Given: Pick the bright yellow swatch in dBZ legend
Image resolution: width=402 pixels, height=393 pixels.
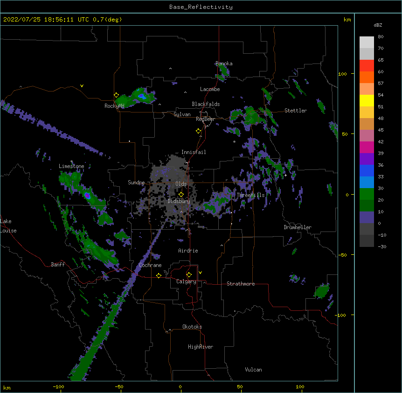Looking at the screenshot, I should coord(367,100).
